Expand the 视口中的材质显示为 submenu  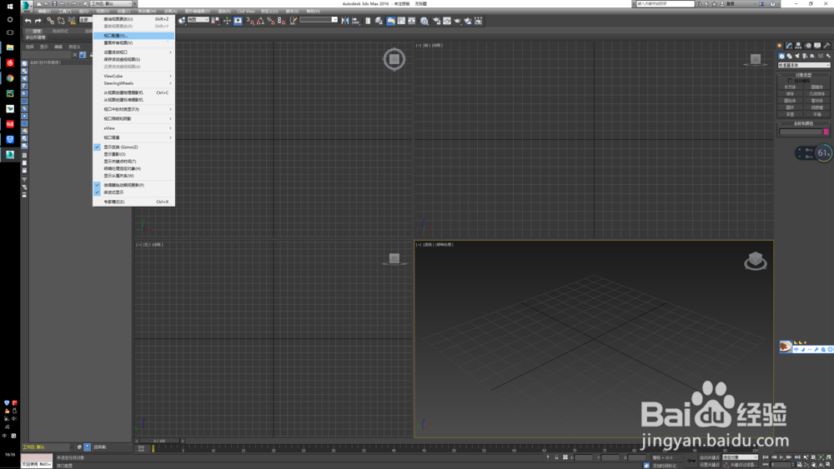[133, 109]
